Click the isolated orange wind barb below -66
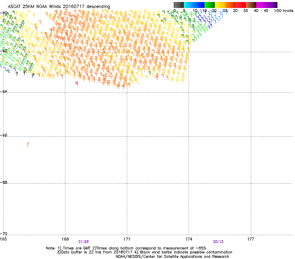Viewport: 295px width, 259px height. click(28, 144)
